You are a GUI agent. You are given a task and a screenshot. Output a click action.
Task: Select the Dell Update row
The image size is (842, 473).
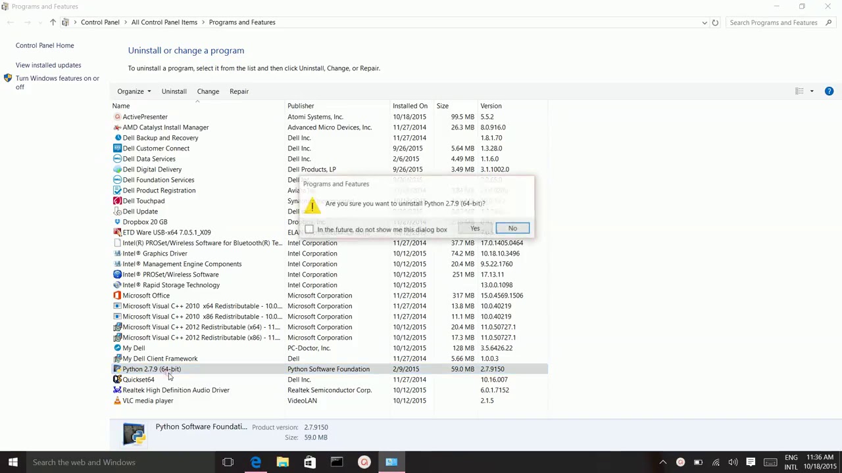(x=329, y=212)
